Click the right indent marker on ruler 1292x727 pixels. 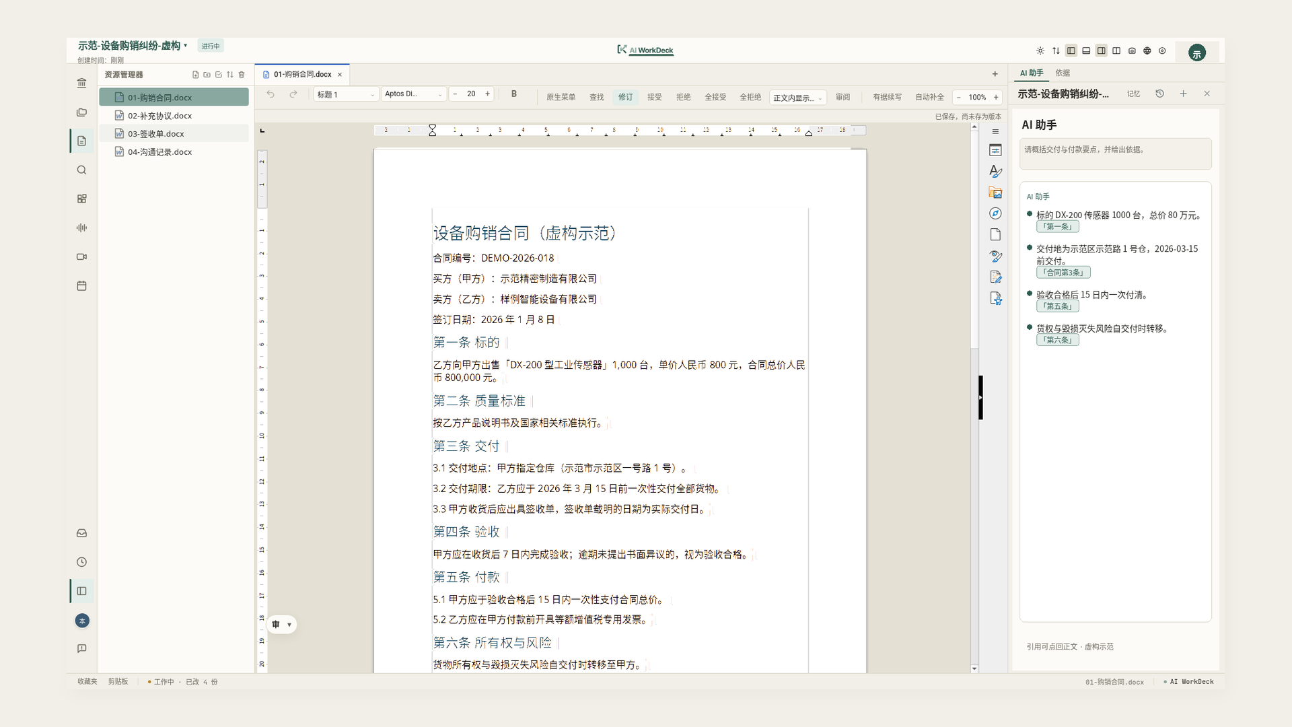pyautogui.click(x=809, y=133)
